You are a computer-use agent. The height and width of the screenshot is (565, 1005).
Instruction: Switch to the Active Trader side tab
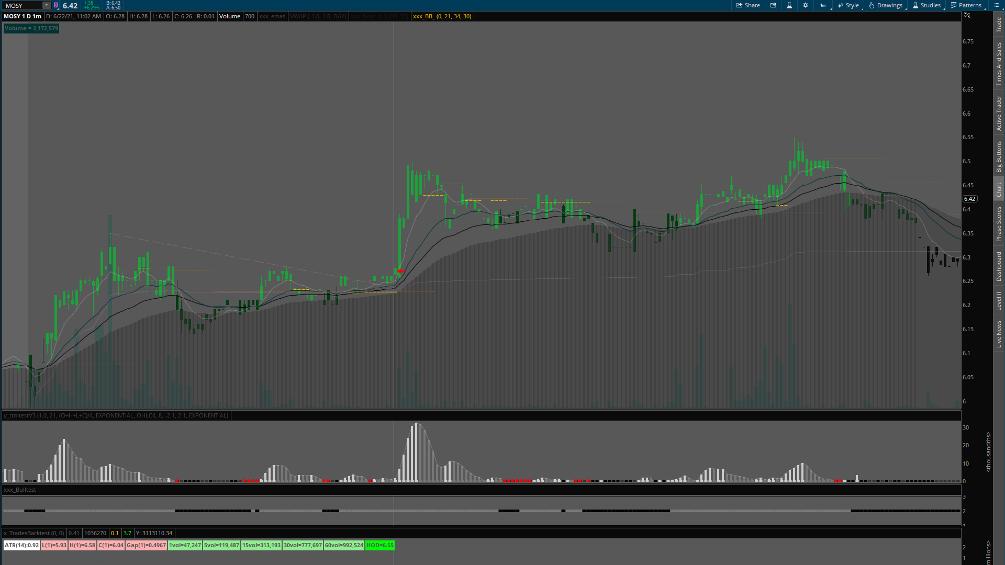pyautogui.click(x=999, y=113)
